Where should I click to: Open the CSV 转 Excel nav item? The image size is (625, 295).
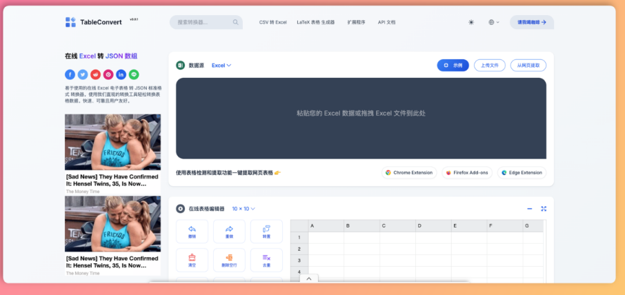(272, 22)
